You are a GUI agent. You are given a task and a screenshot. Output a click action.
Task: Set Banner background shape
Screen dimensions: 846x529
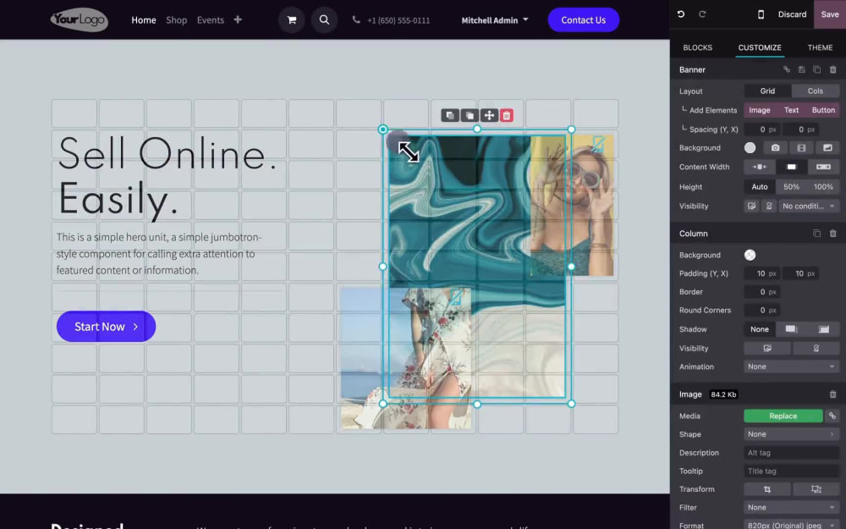point(827,148)
